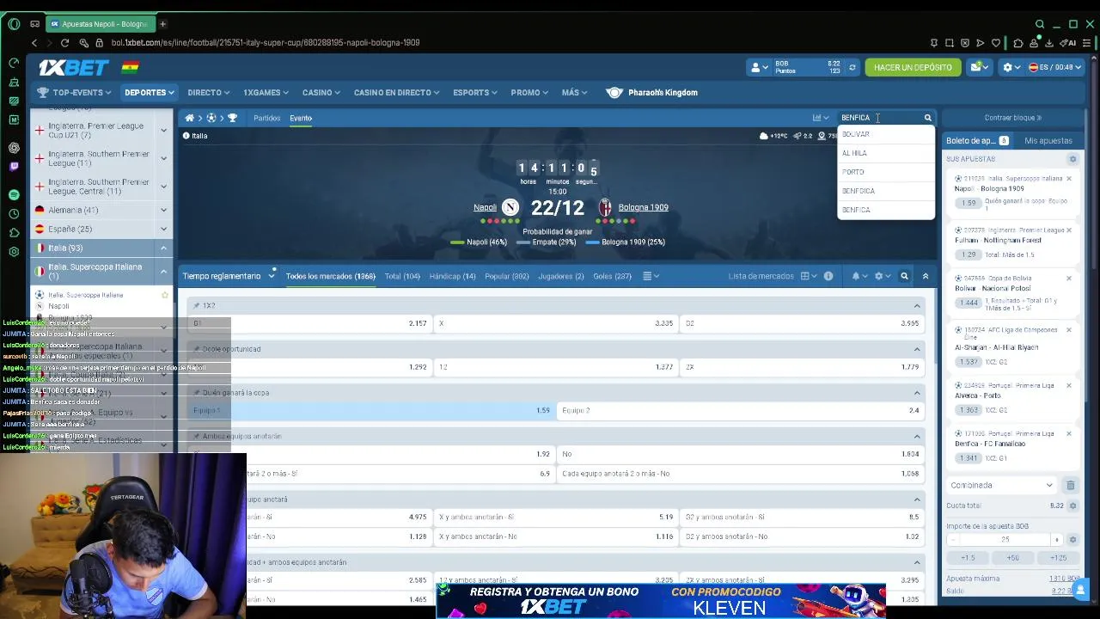Open the statistics chart icon dropdown
The width and height of the screenshot is (1100, 619).
(820, 118)
